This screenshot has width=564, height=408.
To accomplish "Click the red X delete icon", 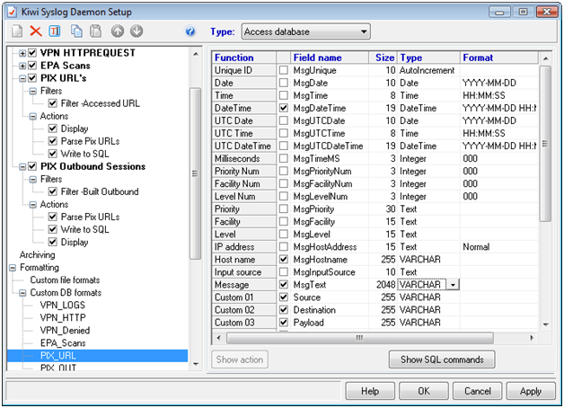I will pos(35,31).
